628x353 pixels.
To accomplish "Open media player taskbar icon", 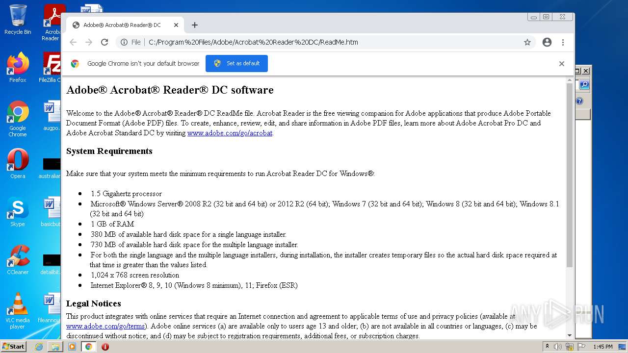I will coord(72,347).
